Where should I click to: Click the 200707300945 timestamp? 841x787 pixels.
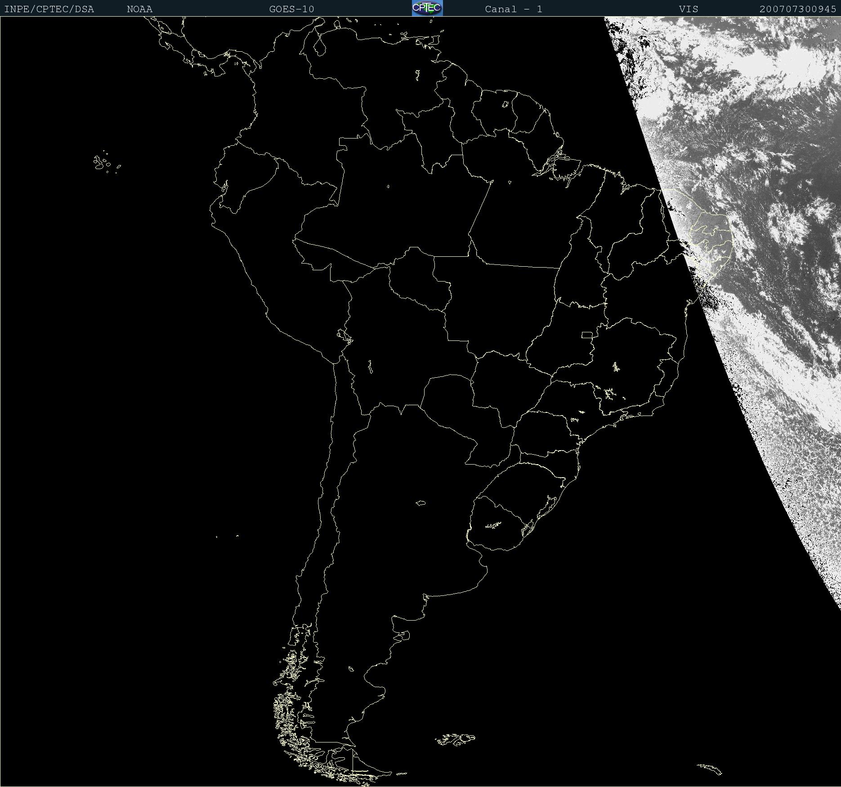798,9
